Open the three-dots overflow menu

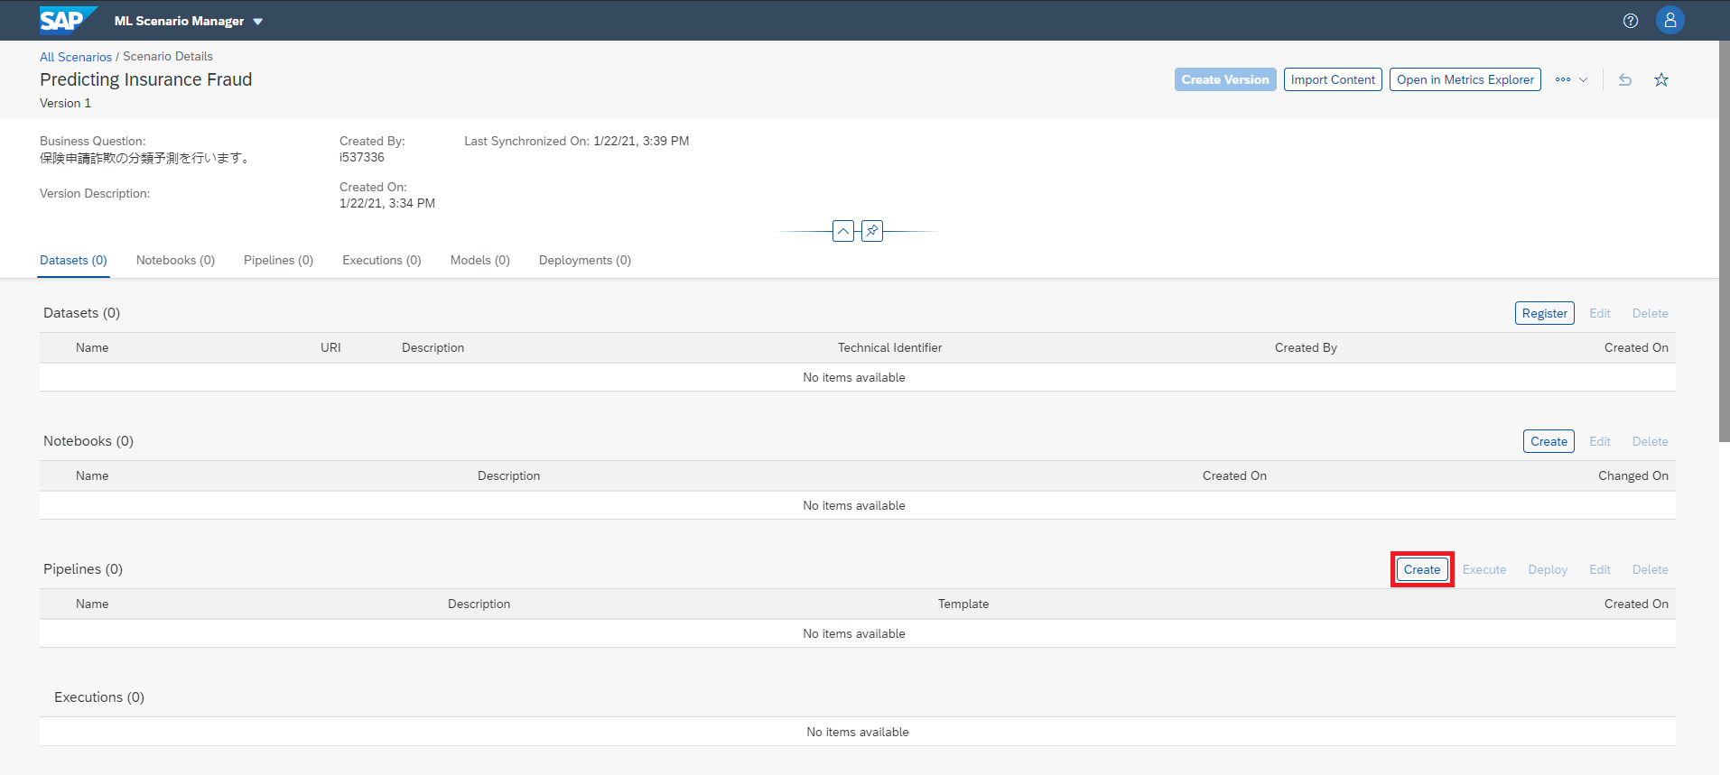pos(1563,79)
